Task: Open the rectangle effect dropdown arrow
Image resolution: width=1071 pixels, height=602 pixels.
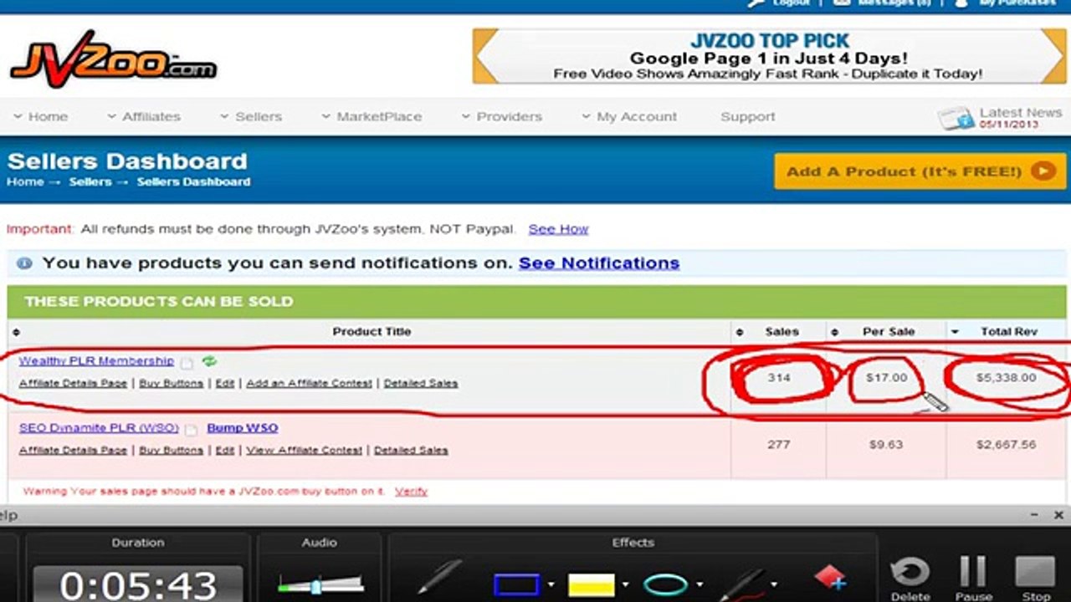Action: (551, 584)
